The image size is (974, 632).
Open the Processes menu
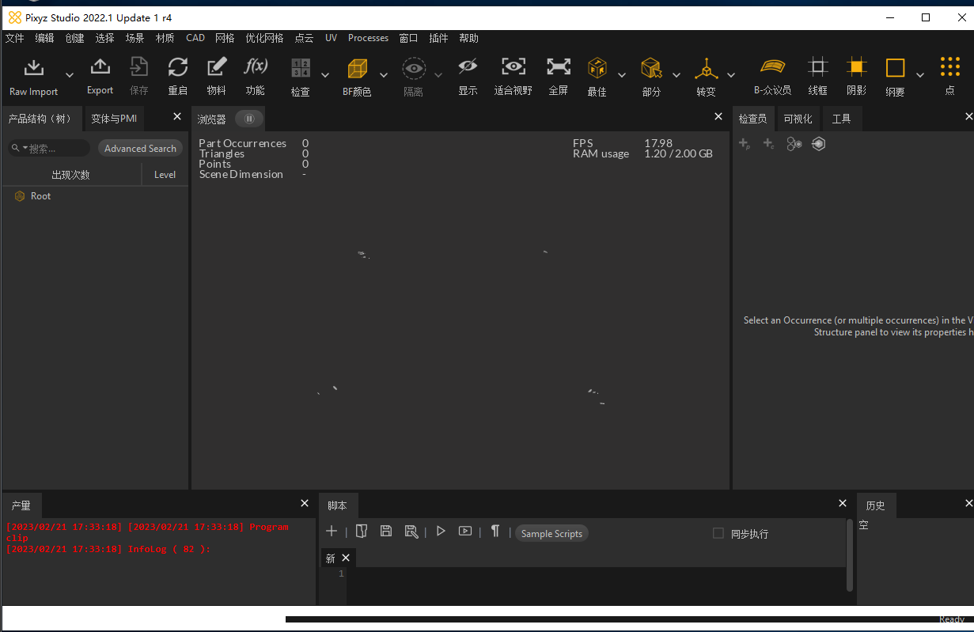[368, 38]
